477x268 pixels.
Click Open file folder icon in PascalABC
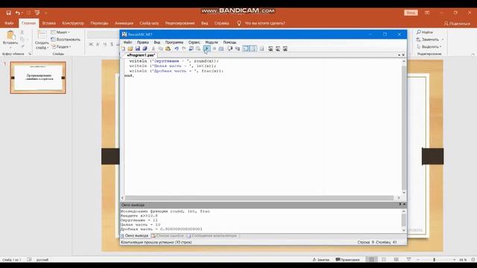(130, 48)
